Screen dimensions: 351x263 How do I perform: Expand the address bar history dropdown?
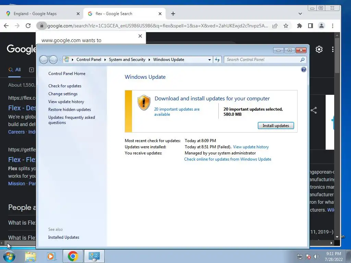pyautogui.click(x=209, y=60)
